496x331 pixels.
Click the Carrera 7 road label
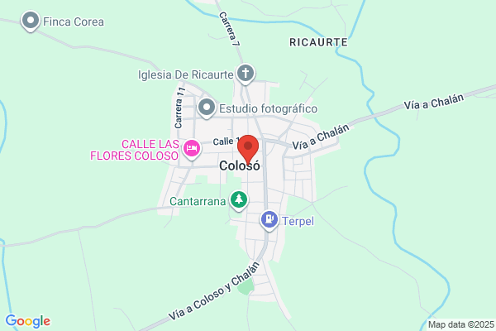point(228,29)
